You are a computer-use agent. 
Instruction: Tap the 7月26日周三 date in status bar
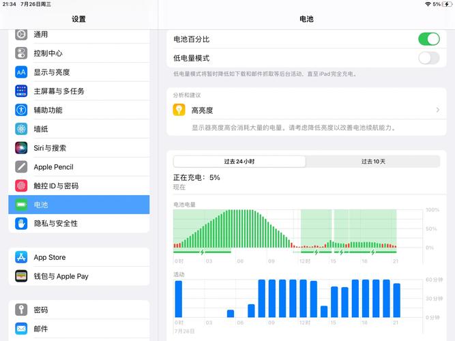tap(35, 4)
